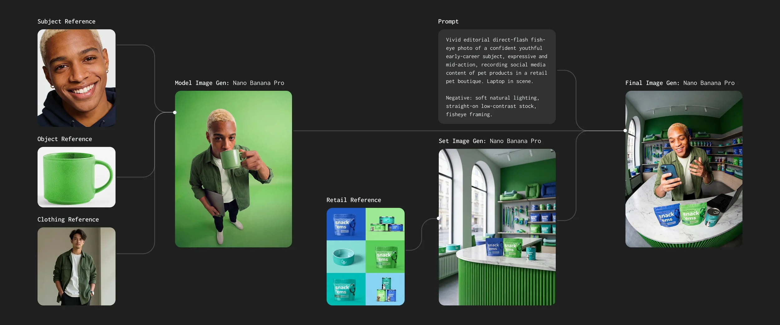Viewport: 780px width, 325px height.
Task: Open the Clothing Reference photo
Action: pos(76,266)
